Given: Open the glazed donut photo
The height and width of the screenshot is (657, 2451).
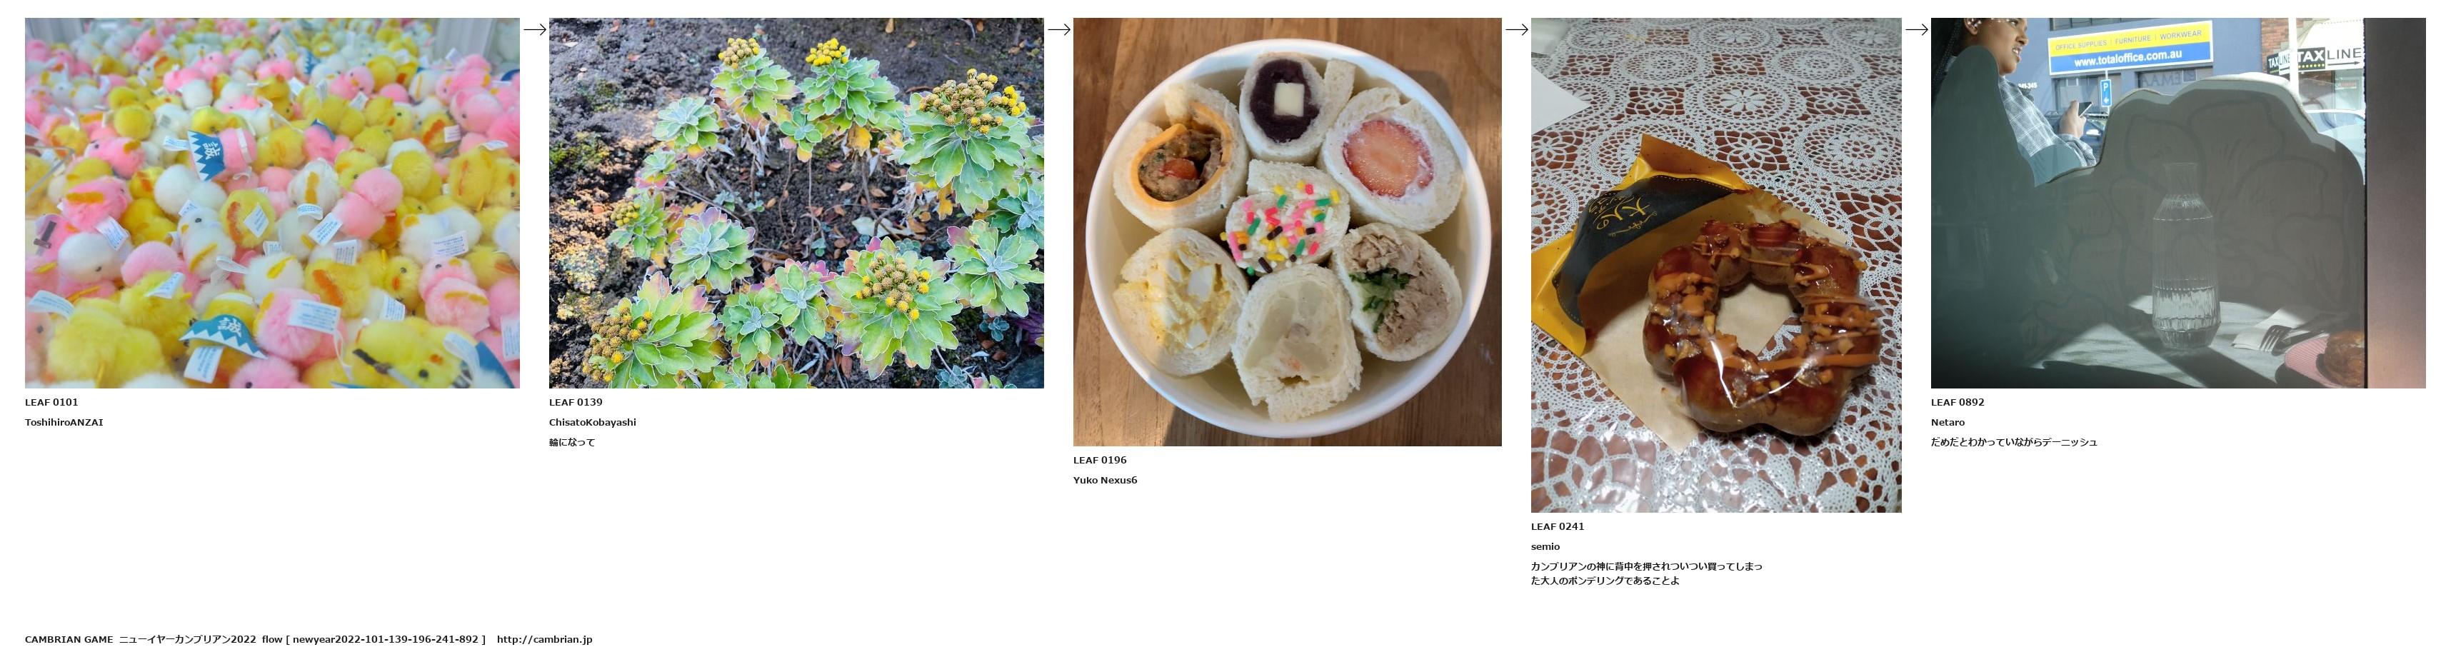Looking at the screenshot, I should click(1716, 265).
